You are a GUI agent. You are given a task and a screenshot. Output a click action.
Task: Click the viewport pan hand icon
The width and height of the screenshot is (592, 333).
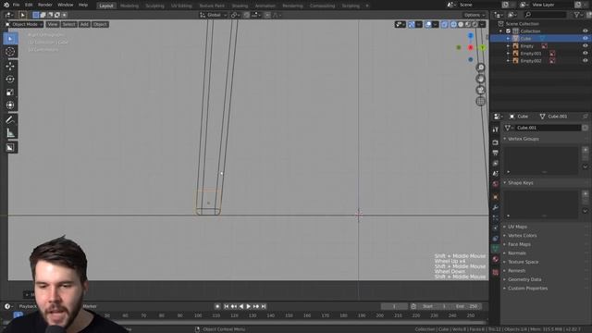481,79
